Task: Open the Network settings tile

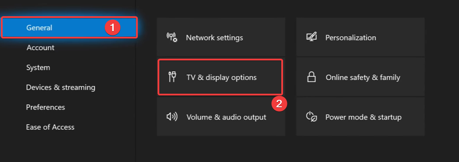Action: point(221,37)
